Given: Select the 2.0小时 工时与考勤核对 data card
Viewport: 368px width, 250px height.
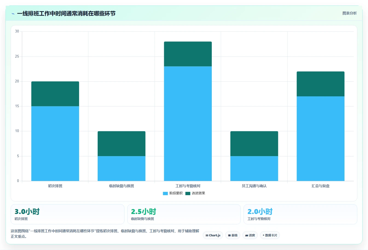Looking at the screenshot, I should click(x=300, y=214).
